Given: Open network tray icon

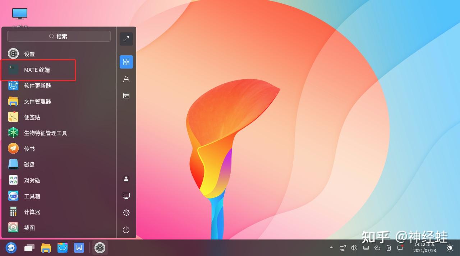Looking at the screenshot, I should click(x=343, y=248).
